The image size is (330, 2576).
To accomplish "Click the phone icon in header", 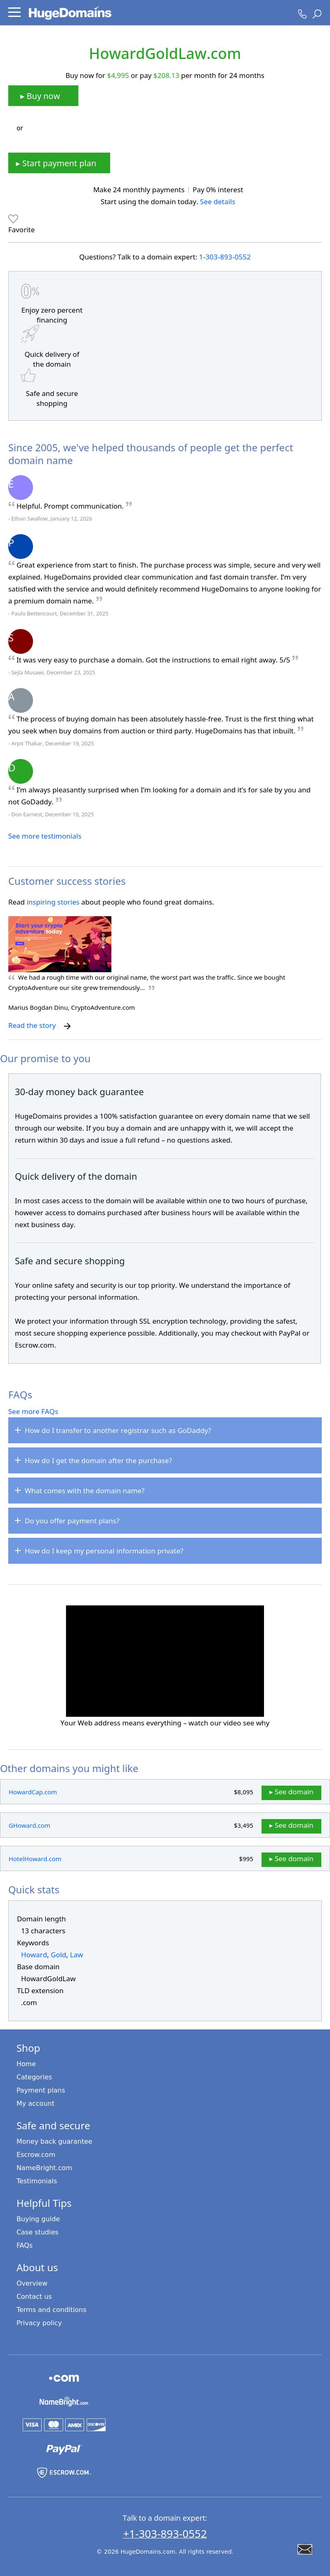I will pyautogui.click(x=302, y=14).
